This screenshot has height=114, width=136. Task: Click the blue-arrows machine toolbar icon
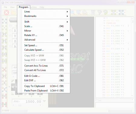tap(121, 12)
